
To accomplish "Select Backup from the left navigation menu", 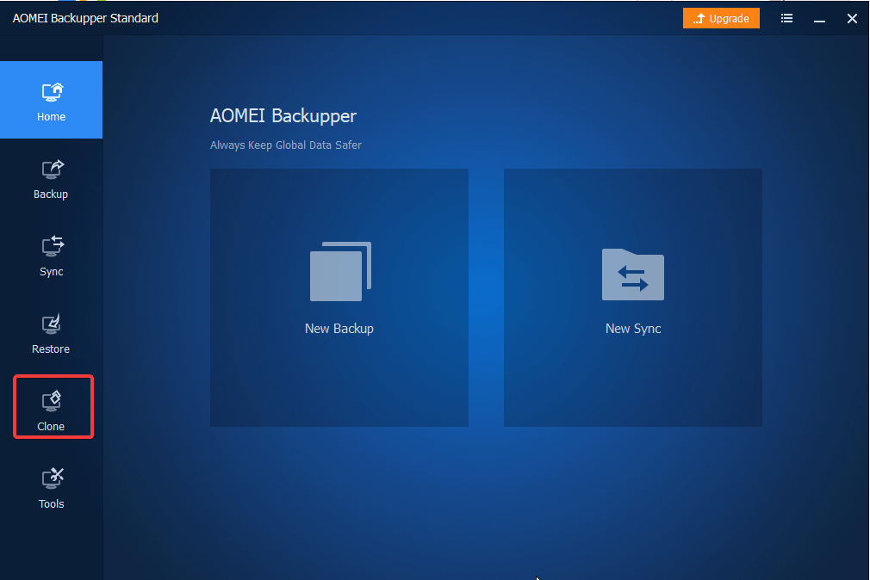I will (x=51, y=194).
